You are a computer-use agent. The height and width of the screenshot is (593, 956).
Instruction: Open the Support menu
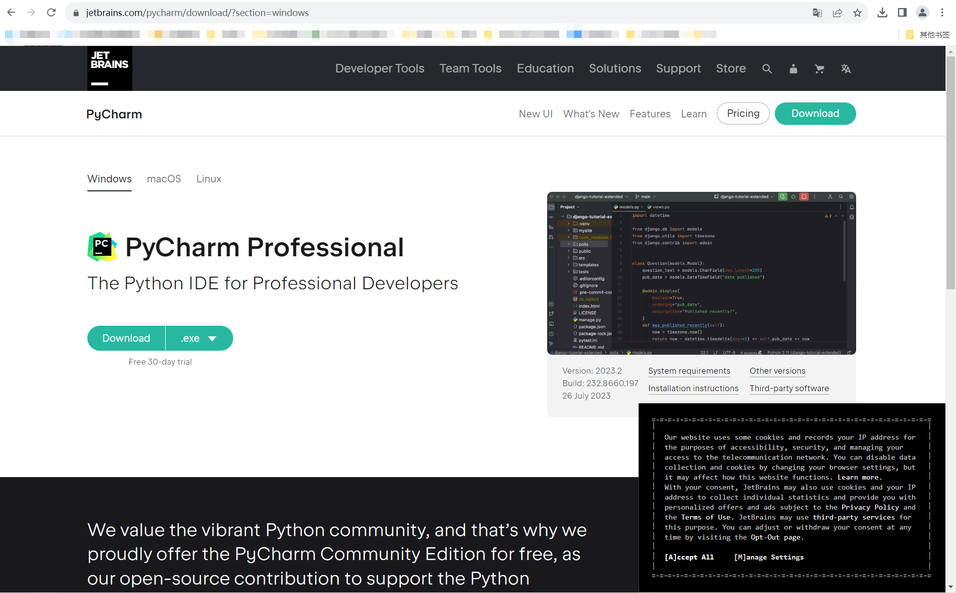[x=678, y=68]
